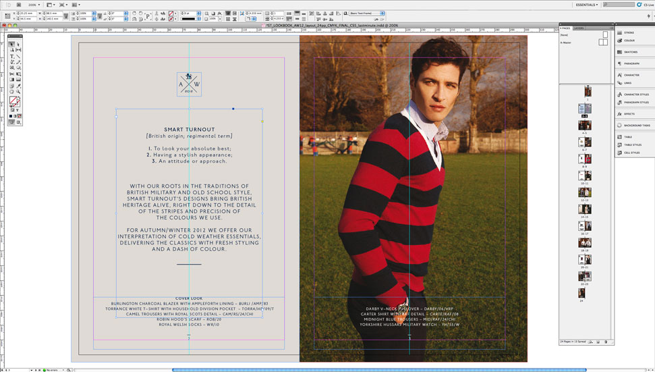Switch to the Pages tab

point(565,28)
